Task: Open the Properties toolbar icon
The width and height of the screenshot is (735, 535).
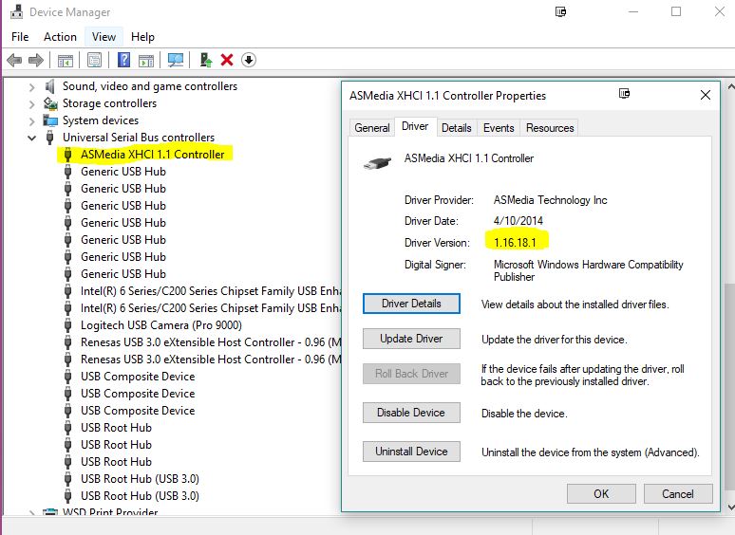Action: click(x=94, y=60)
